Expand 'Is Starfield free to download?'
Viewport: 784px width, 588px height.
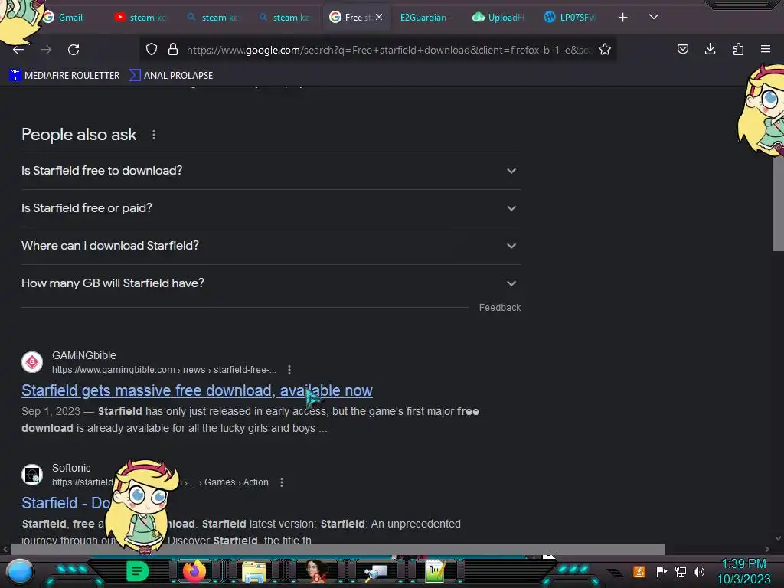tap(270, 171)
